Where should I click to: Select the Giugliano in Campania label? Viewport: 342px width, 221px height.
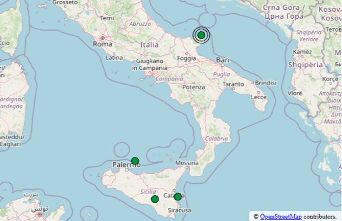click(x=150, y=64)
